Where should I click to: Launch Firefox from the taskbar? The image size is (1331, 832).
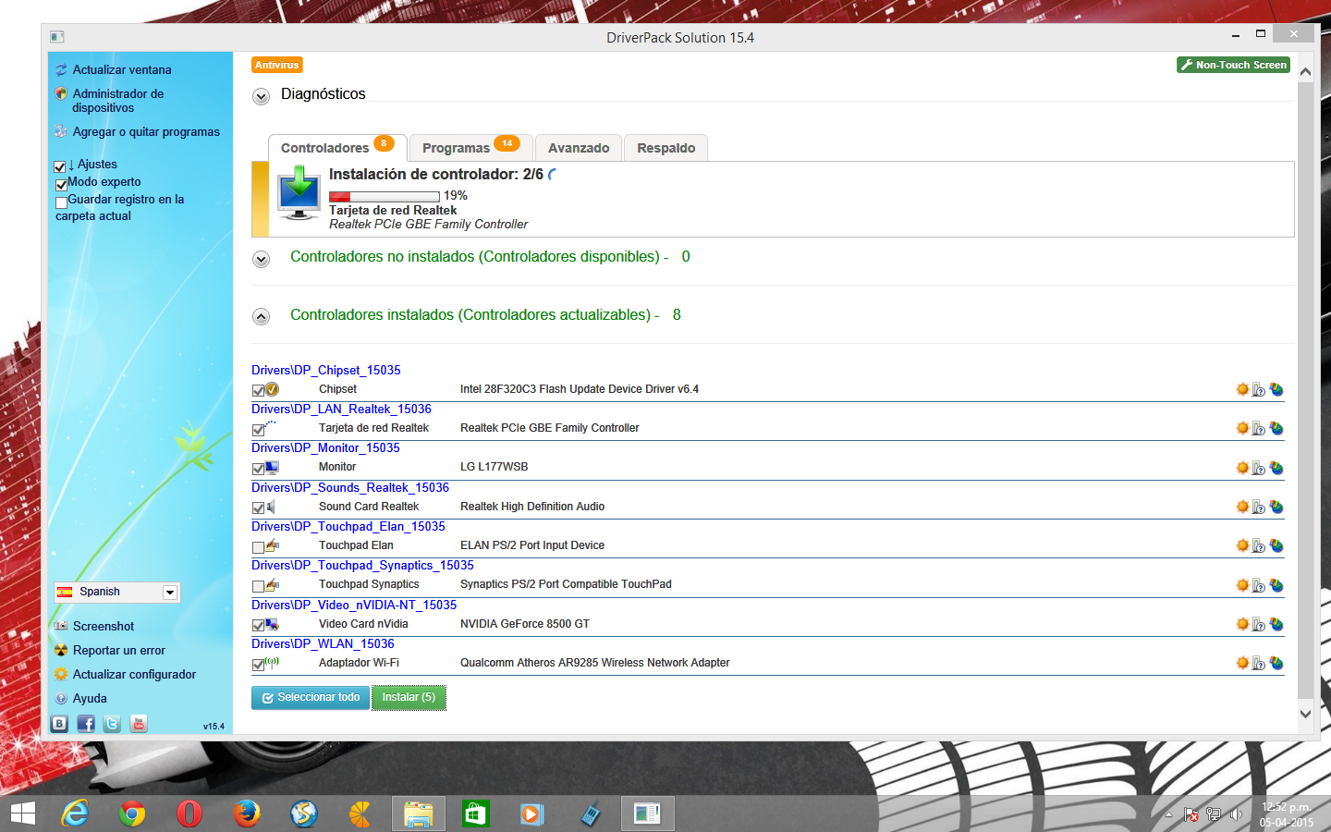(247, 814)
